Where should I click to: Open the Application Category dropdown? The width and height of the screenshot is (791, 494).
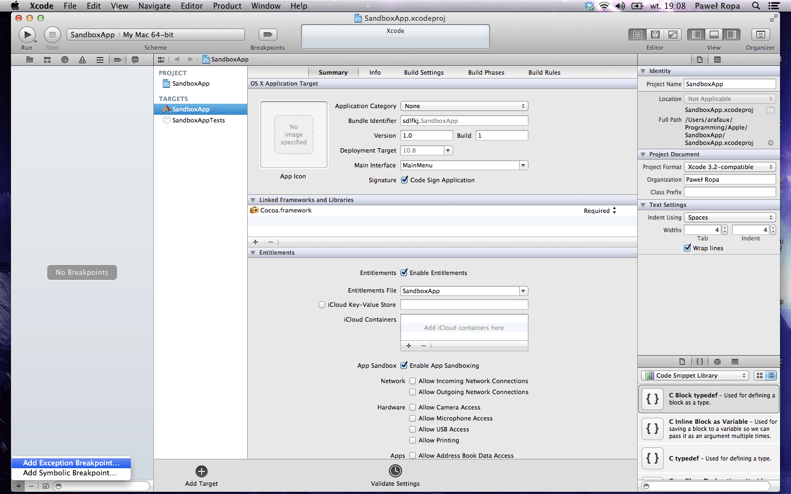point(464,106)
